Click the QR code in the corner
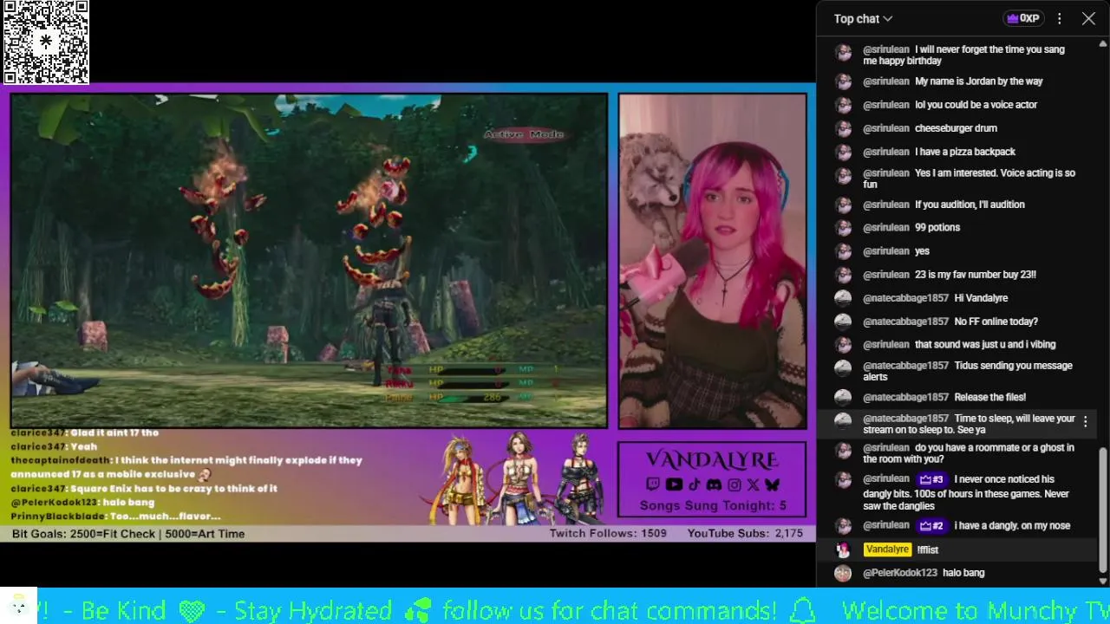Screen dimensions: 1110x624 (45, 42)
